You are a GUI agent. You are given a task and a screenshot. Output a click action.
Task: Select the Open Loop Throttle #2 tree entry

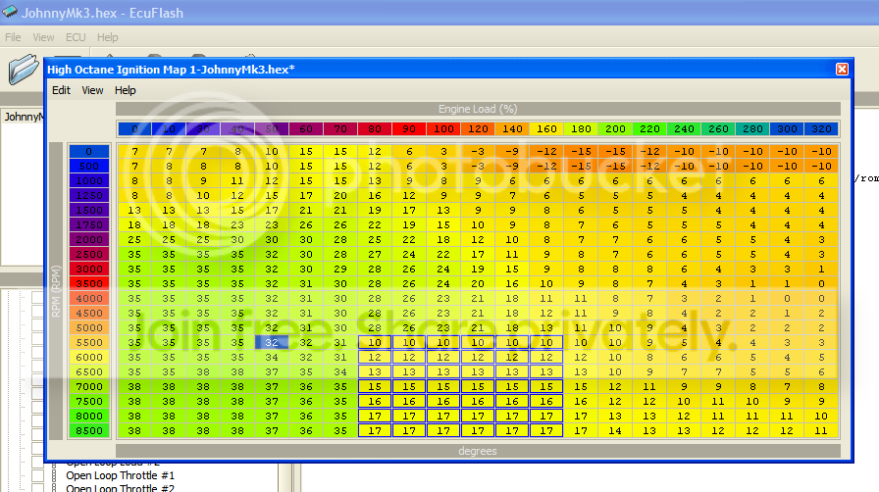click(x=120, y=488)
